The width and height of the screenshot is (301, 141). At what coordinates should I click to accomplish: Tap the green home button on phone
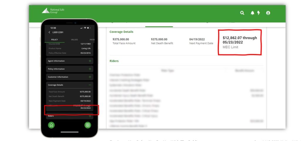pyautogui.click(x=51, y=125)
